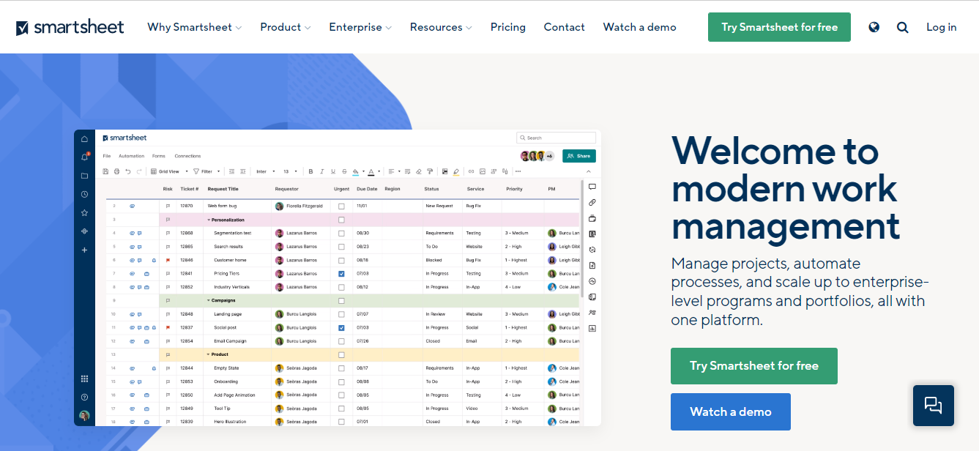979x451 pixels.
Task: Open the Attachments paperclip in right panel
Action: pyautogui.click(x=592, y=202)
